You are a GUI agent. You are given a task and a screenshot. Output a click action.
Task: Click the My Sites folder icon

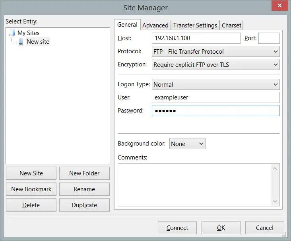coord(12,33)
